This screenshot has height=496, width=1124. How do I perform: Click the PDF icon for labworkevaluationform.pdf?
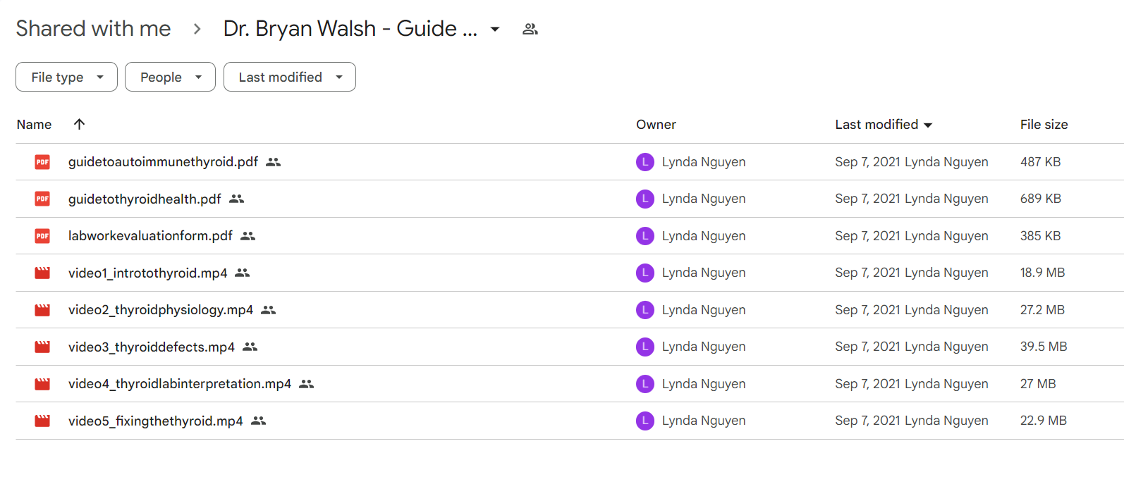[x=42, y=236]
